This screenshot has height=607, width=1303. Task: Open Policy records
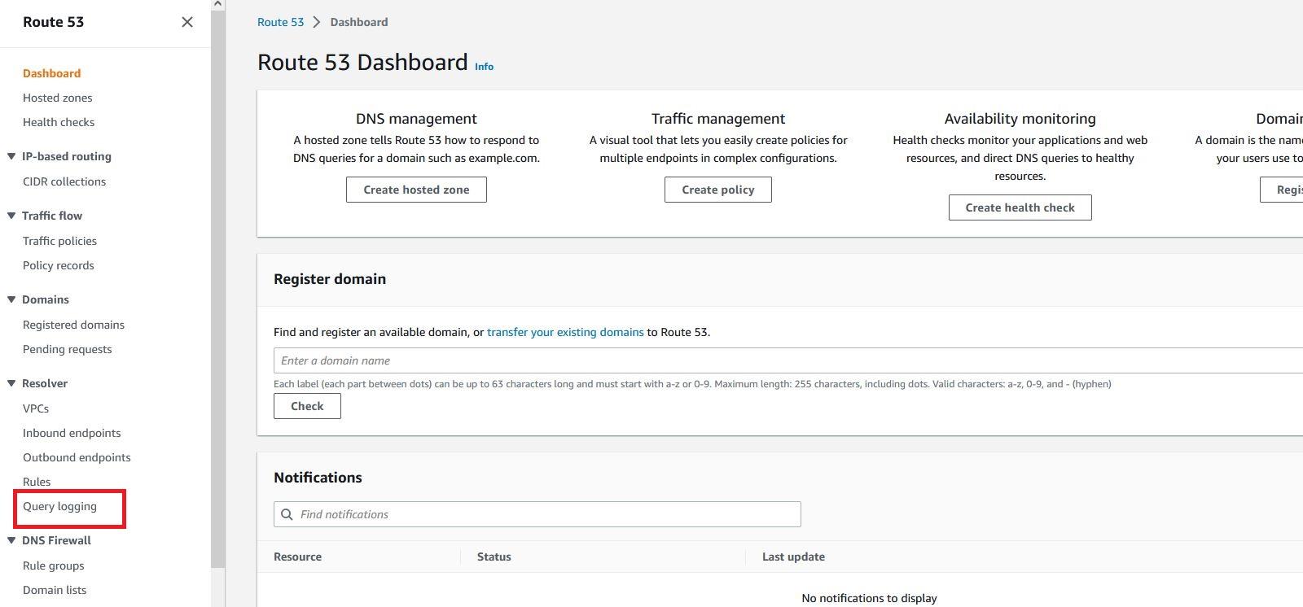click(59, 265)
